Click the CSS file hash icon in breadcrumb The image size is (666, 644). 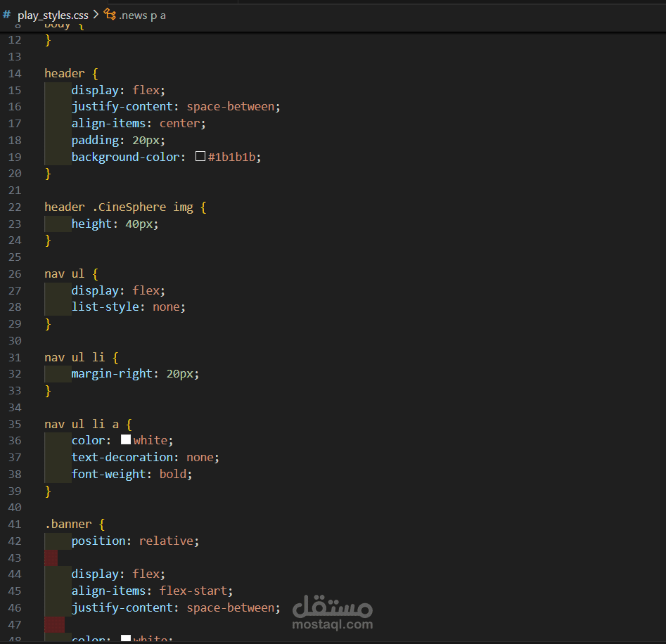[x=7, y=15]
